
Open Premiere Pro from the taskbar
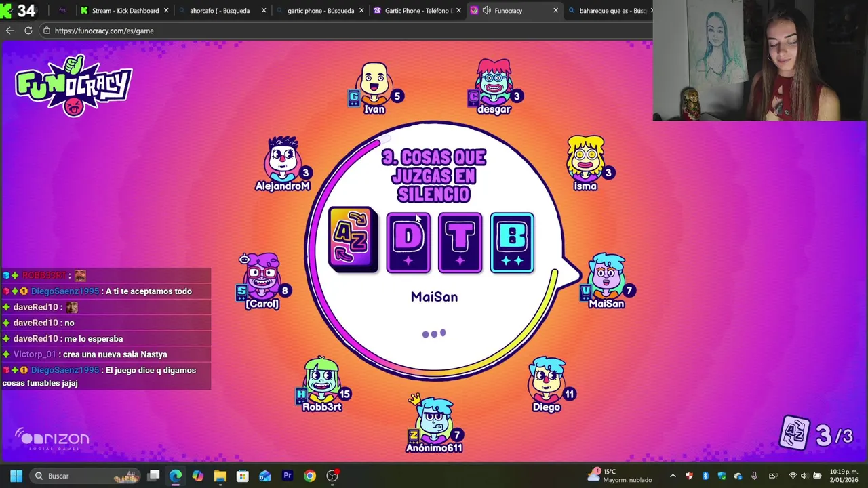288,476
